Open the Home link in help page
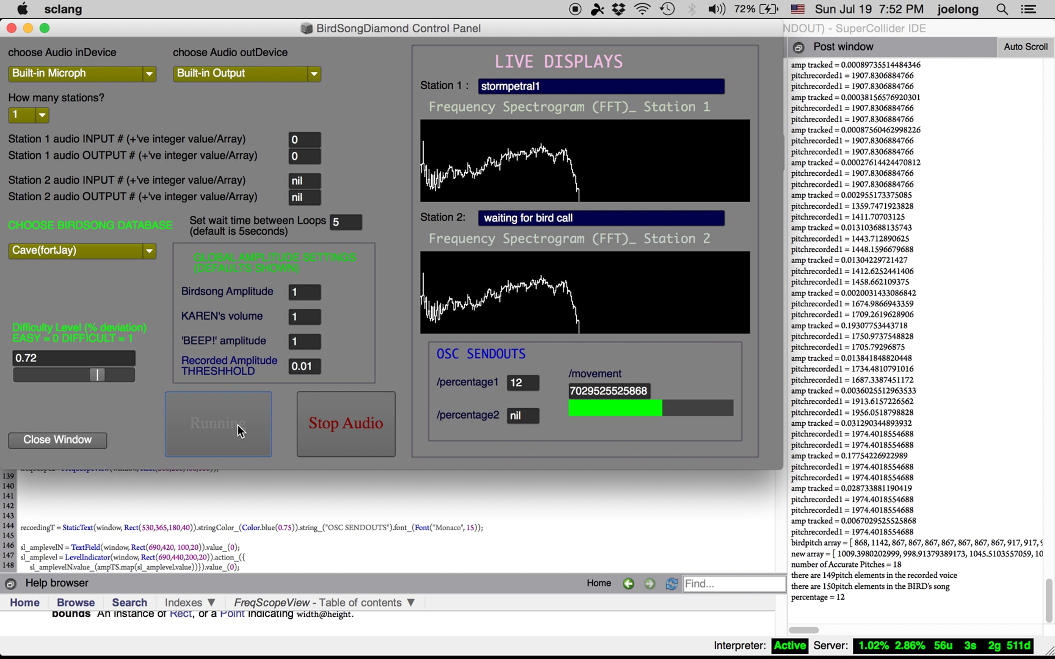1055x659 pixels. click(x=25, y=603)
